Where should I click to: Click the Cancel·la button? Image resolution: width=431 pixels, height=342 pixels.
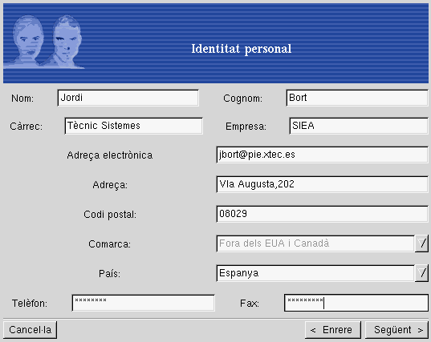30,330
